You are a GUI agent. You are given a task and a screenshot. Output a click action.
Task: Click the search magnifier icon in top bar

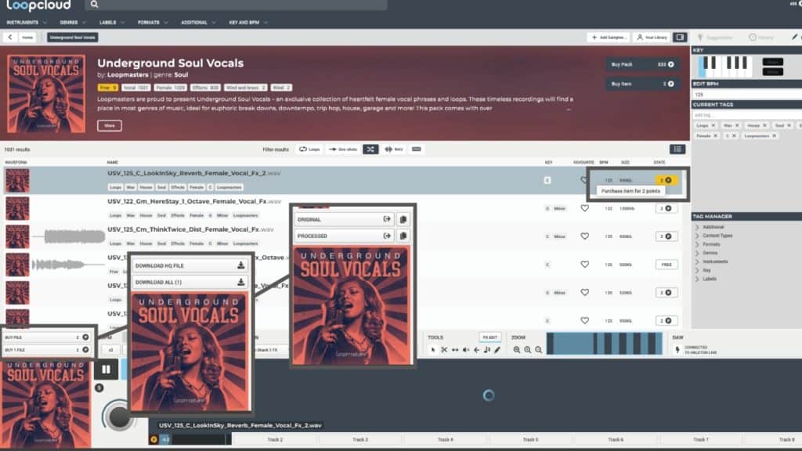pyautogui.click(x=94, y=5)
